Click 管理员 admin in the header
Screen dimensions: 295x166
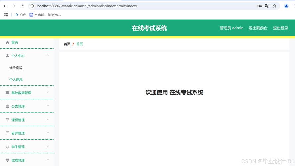(x=232, y=28)
